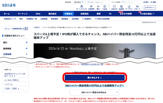Open the よくあるご質問 support link
Screen dimensions: 163x103
tap(10, 80)
